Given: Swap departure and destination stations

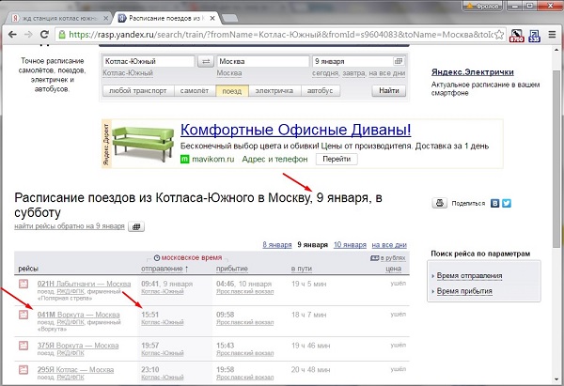Looking at the screenshot, I should [x=206, y=61].
